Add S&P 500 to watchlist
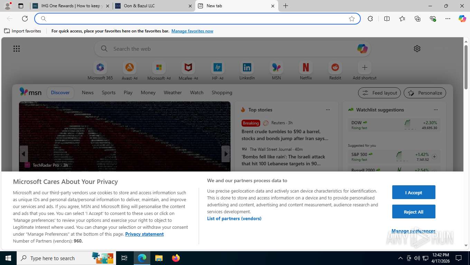The image size is (470, 265). click(434, 157)
